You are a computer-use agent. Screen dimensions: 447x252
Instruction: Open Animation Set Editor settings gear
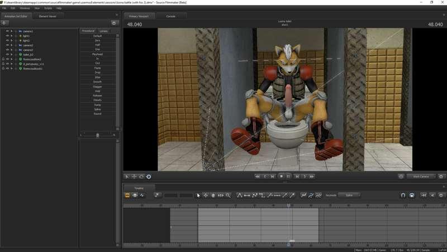click(x=114, y=23)
